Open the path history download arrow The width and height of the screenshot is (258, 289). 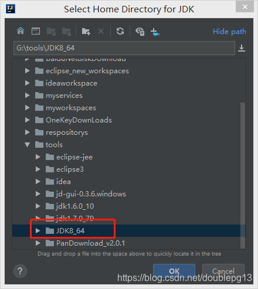(242, 48)
